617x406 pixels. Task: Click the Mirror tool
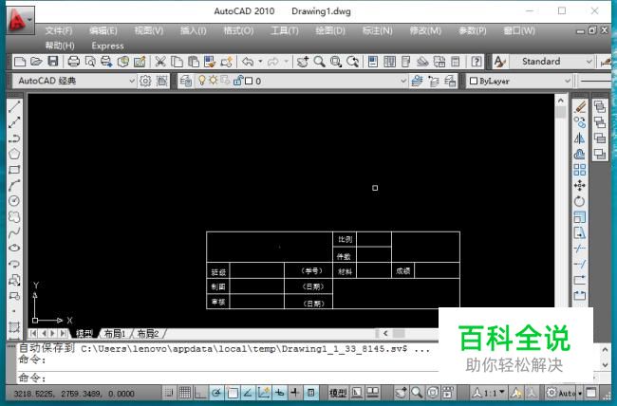point(580,138)
